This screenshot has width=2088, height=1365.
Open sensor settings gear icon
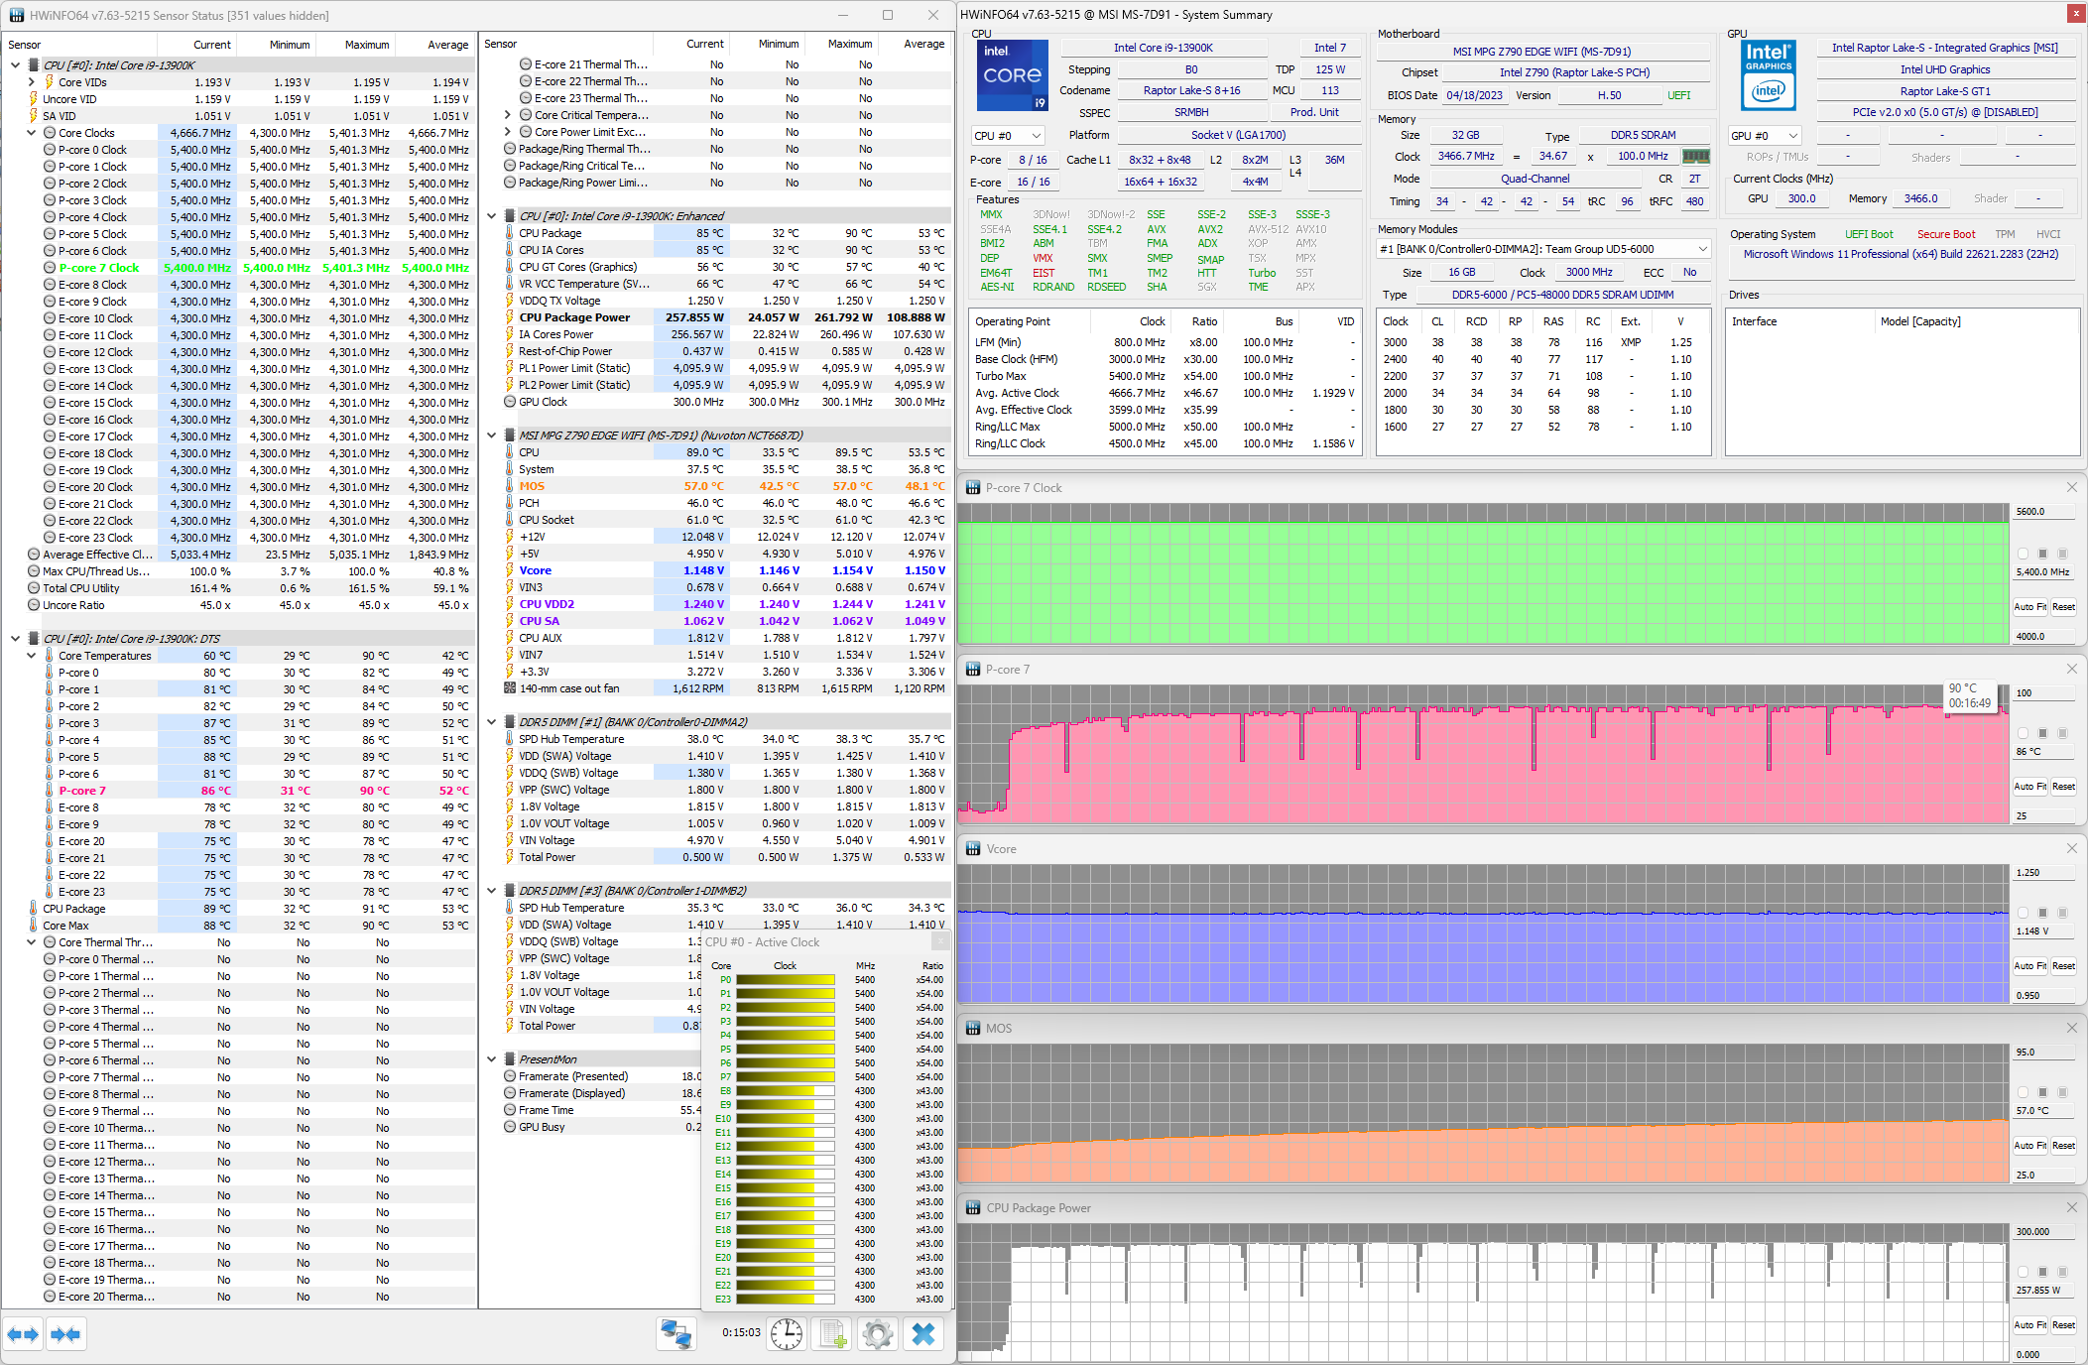(878, 1334)
